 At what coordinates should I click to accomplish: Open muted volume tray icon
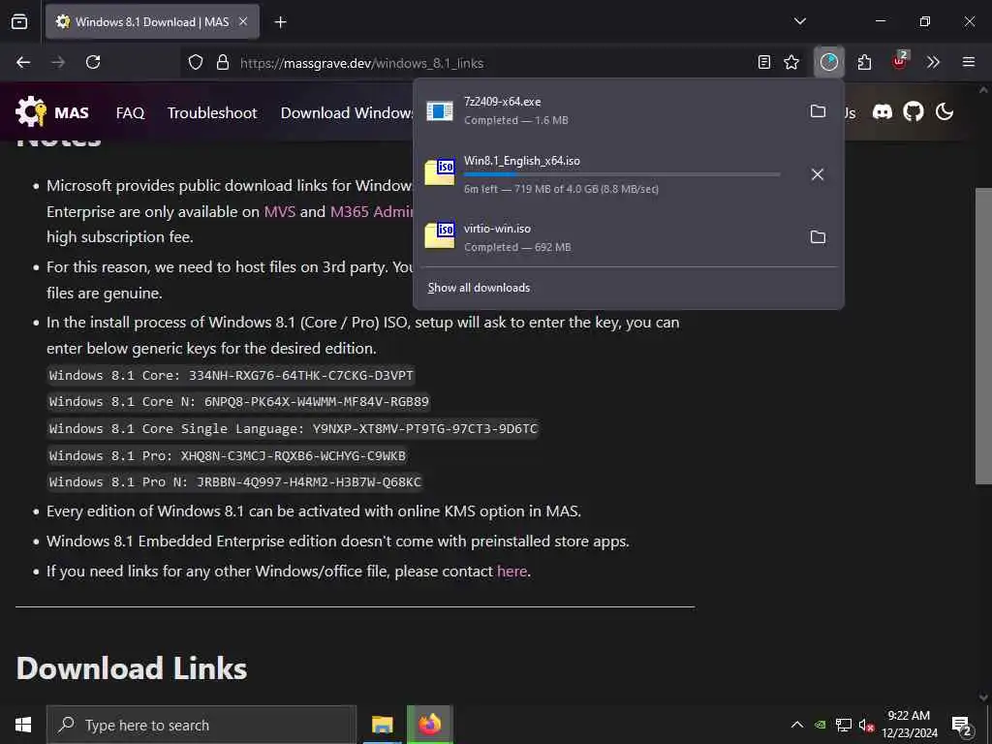pyautogui.click(x=867, y=725)
